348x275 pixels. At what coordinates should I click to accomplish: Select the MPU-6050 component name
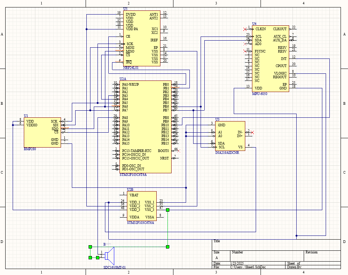(x=260, y=94)
